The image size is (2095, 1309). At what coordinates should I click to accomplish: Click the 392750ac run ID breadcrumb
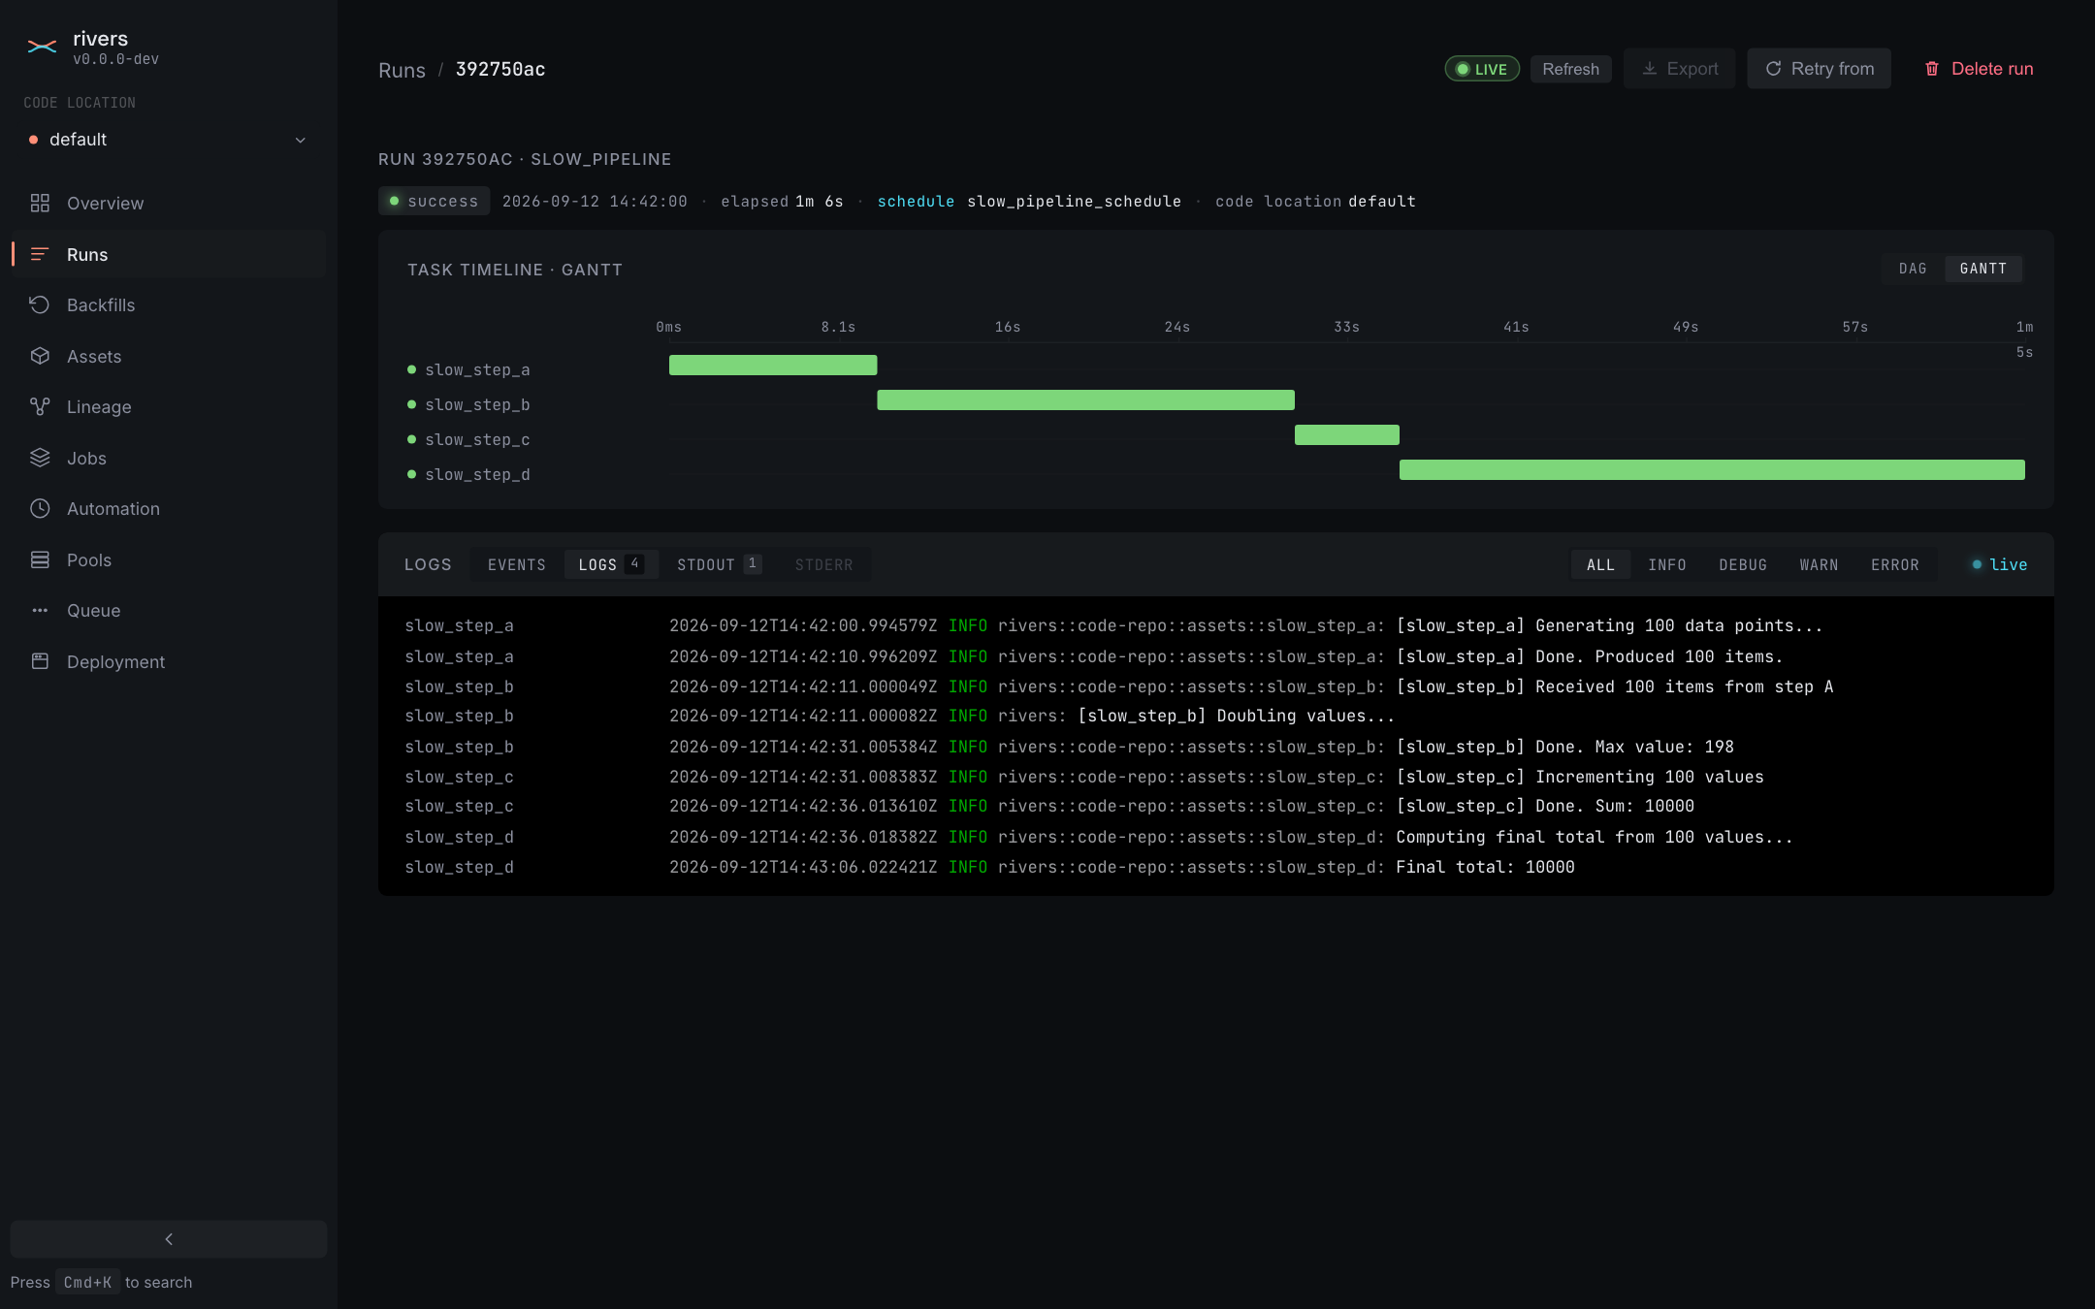(500, 69)
